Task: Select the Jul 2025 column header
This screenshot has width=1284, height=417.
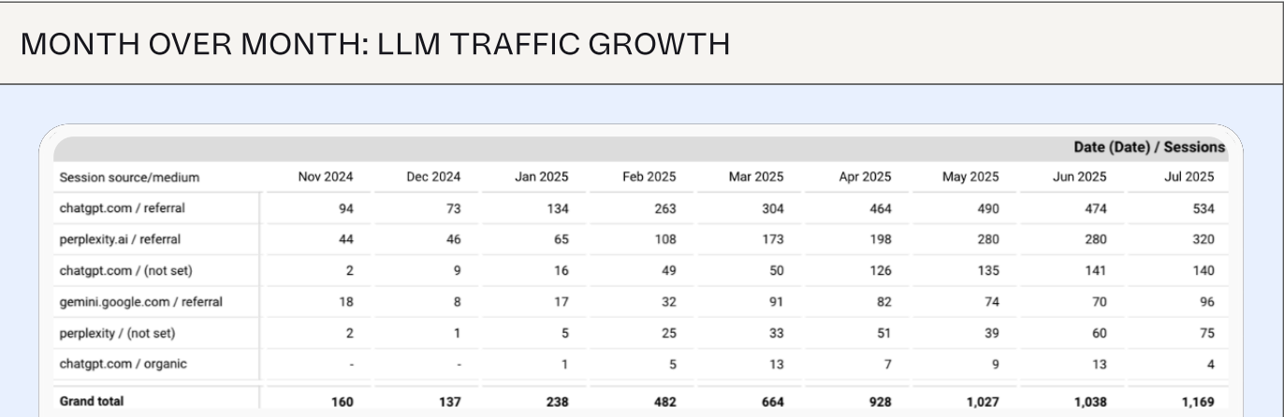Action: tap(1189, 177)
